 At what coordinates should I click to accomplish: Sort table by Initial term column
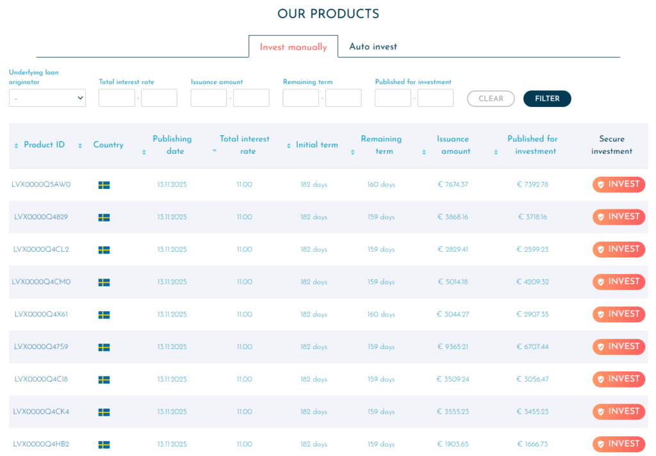pyautogui.click(x=289, y=146)
